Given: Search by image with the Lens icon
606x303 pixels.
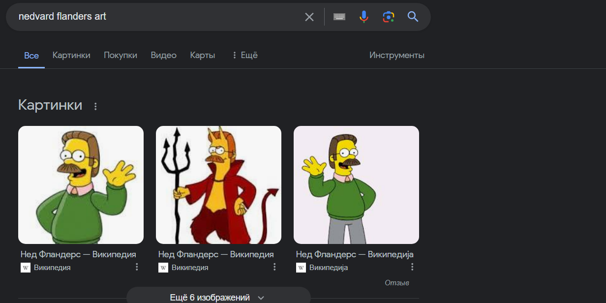Looking at the screenshot, I should tap(389, 17).
